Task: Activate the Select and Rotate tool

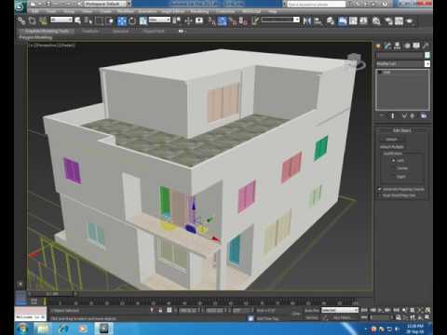Action: pyautogui.click(x=132, y=20)
